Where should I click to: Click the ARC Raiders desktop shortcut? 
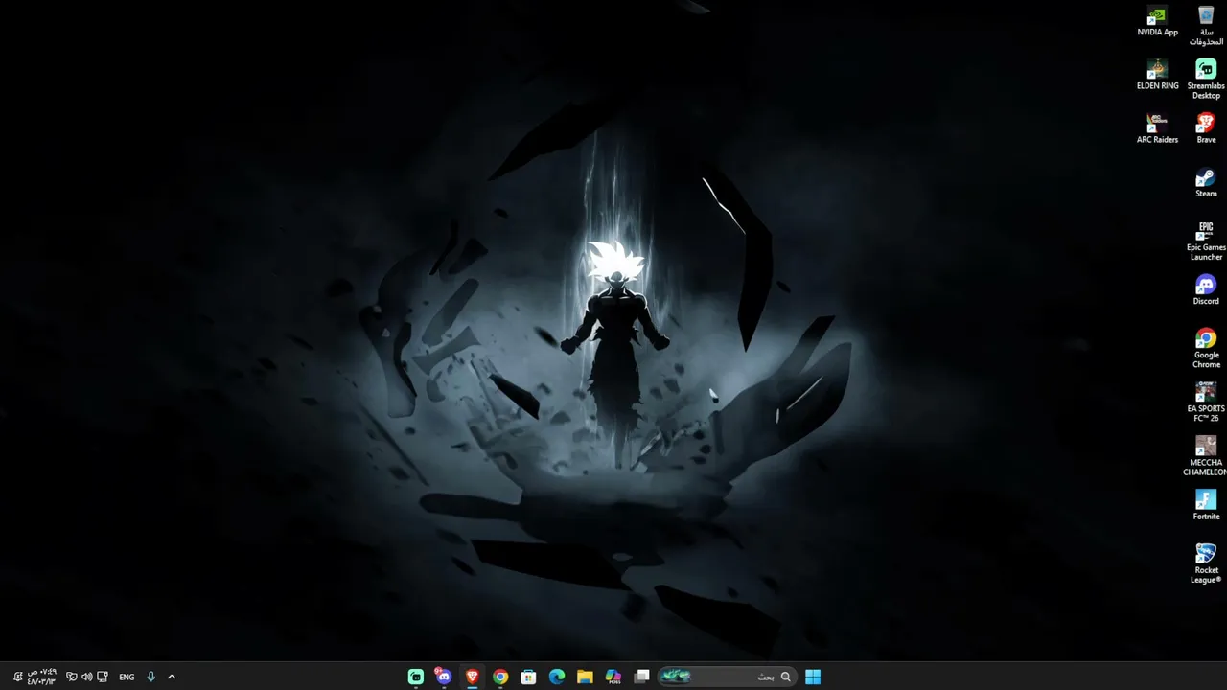tap(1157, 128)
